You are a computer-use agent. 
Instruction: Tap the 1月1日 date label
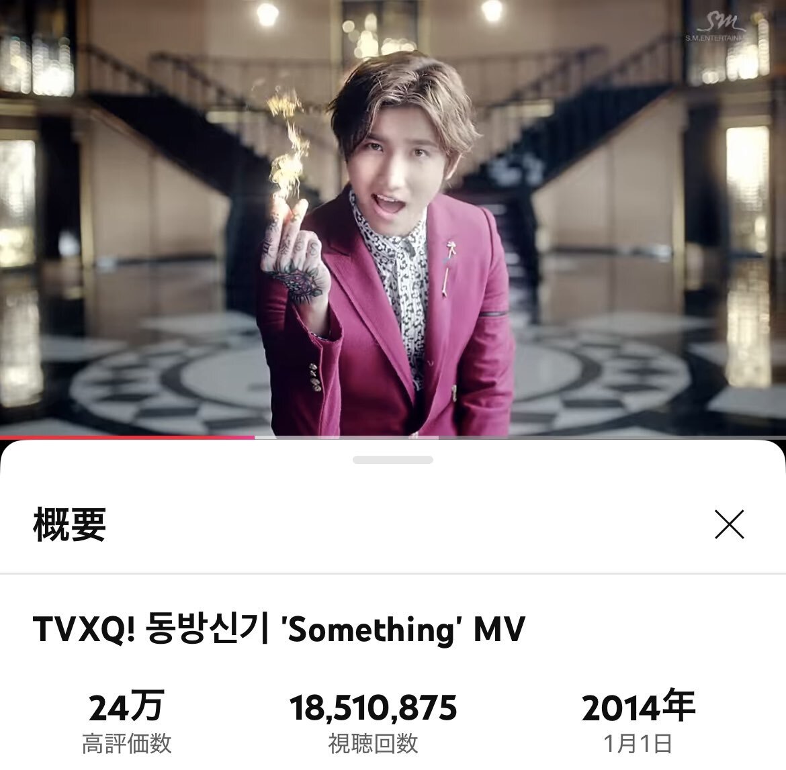point(638,743)
